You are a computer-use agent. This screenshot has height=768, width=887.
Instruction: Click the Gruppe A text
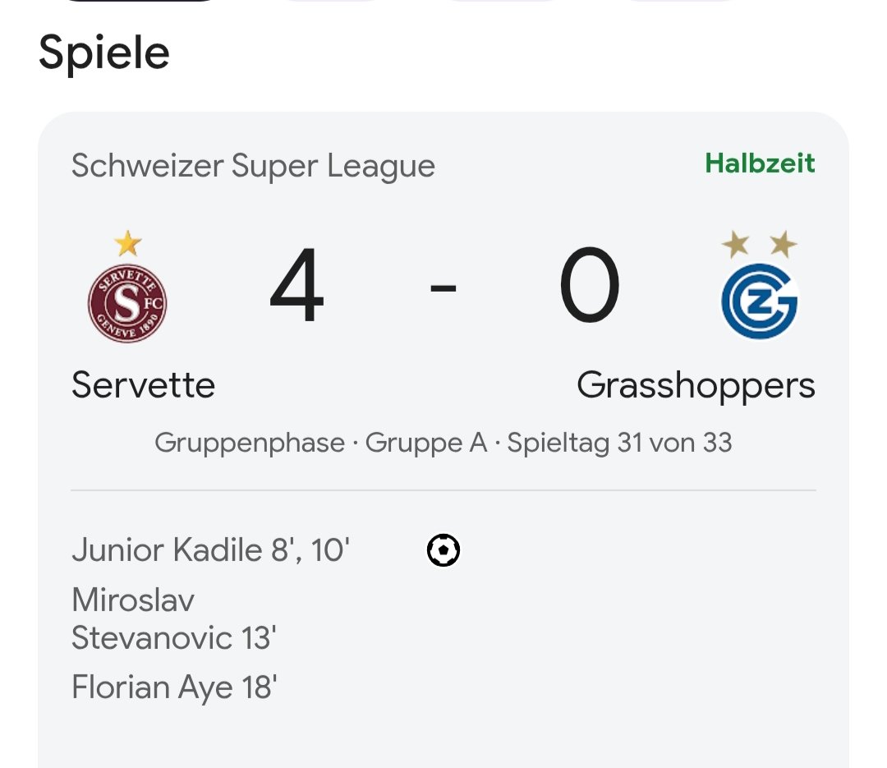[425, 444]
